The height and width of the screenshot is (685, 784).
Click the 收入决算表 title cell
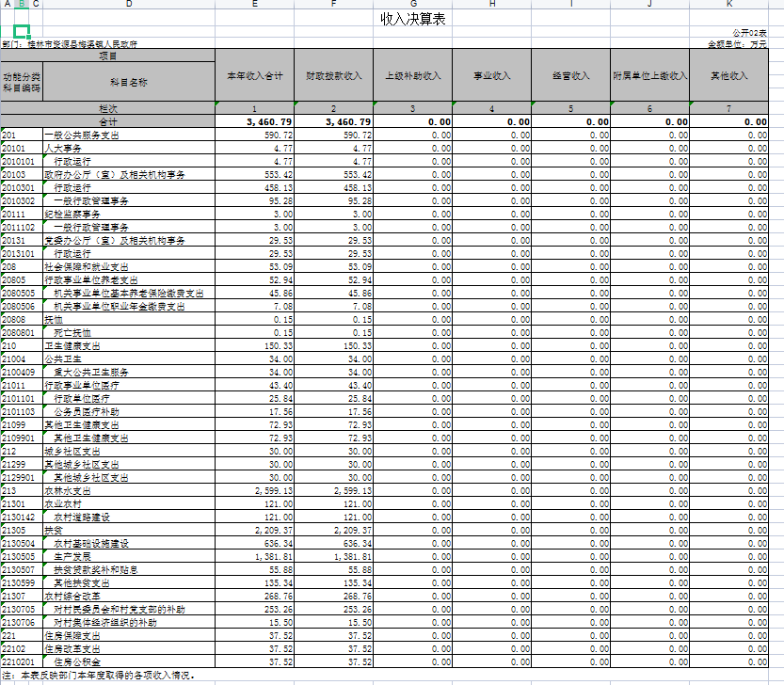point(413,18)
